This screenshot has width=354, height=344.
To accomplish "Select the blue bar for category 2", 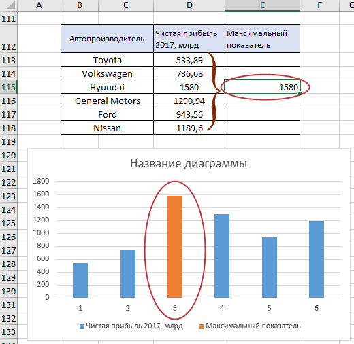I will (128, 274).
